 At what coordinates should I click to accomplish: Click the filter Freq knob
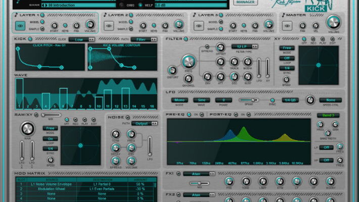188,62
